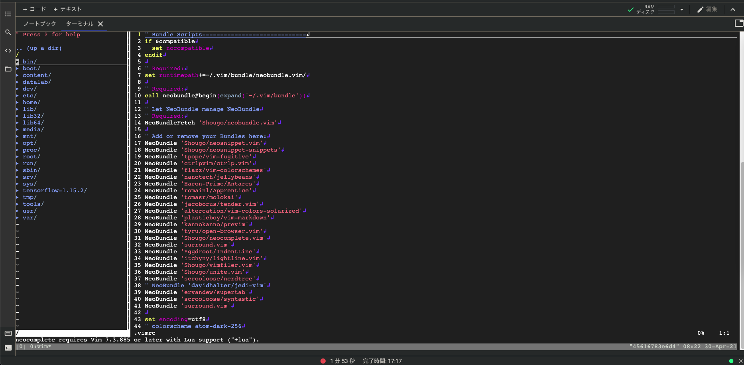
Task: Select the var/ tree entry
Action: click(30, 218)
